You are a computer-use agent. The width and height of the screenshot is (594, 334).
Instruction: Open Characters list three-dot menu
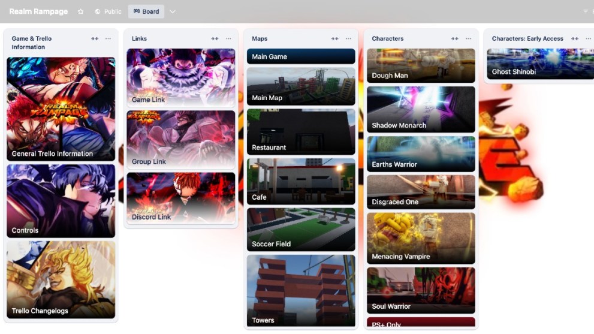pyautogui.click(x=469, y=39)
